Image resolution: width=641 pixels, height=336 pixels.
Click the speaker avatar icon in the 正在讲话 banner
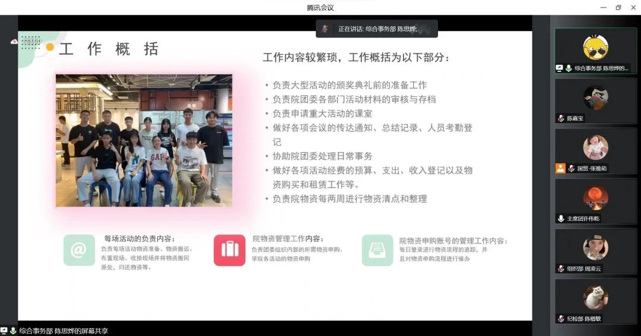325,28
